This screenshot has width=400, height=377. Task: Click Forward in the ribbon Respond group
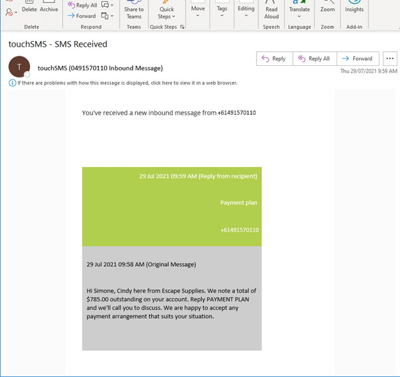82,16
